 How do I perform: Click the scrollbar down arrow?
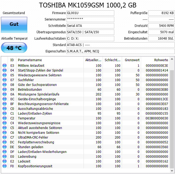coord(172,171)
